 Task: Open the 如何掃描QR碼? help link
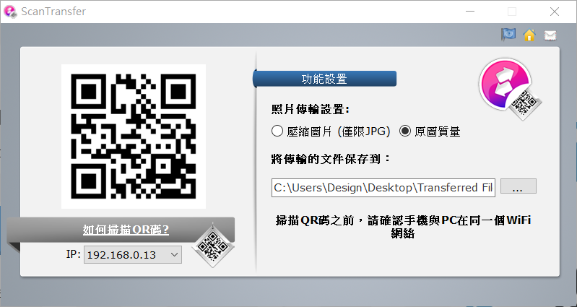pyautogui.click(x=126, y=230)
